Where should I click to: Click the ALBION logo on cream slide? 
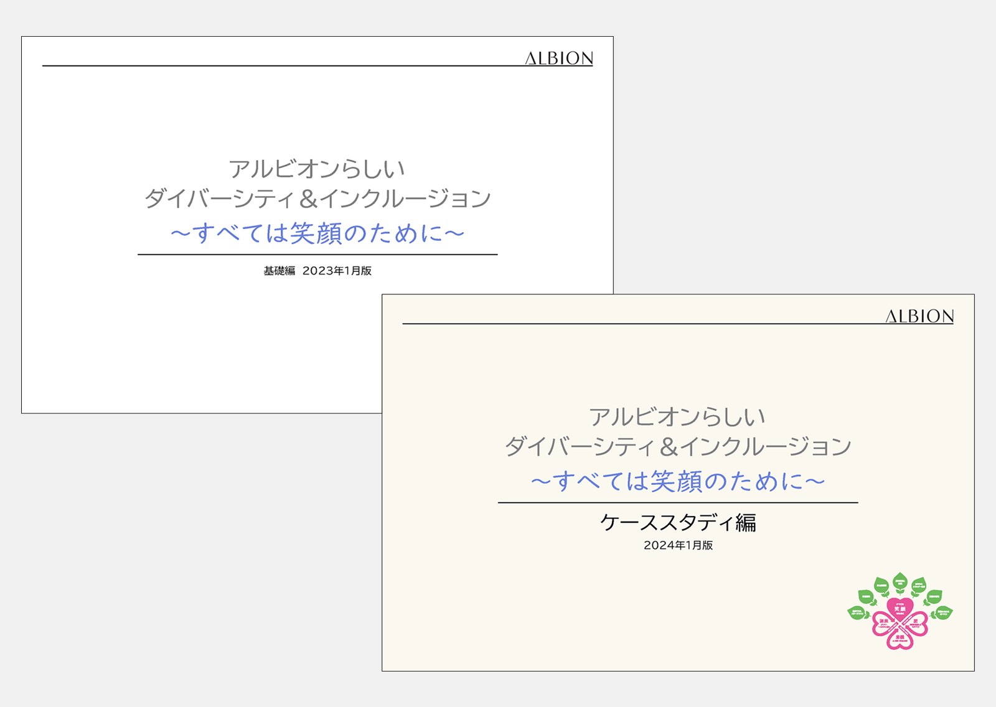pos(919,316)
